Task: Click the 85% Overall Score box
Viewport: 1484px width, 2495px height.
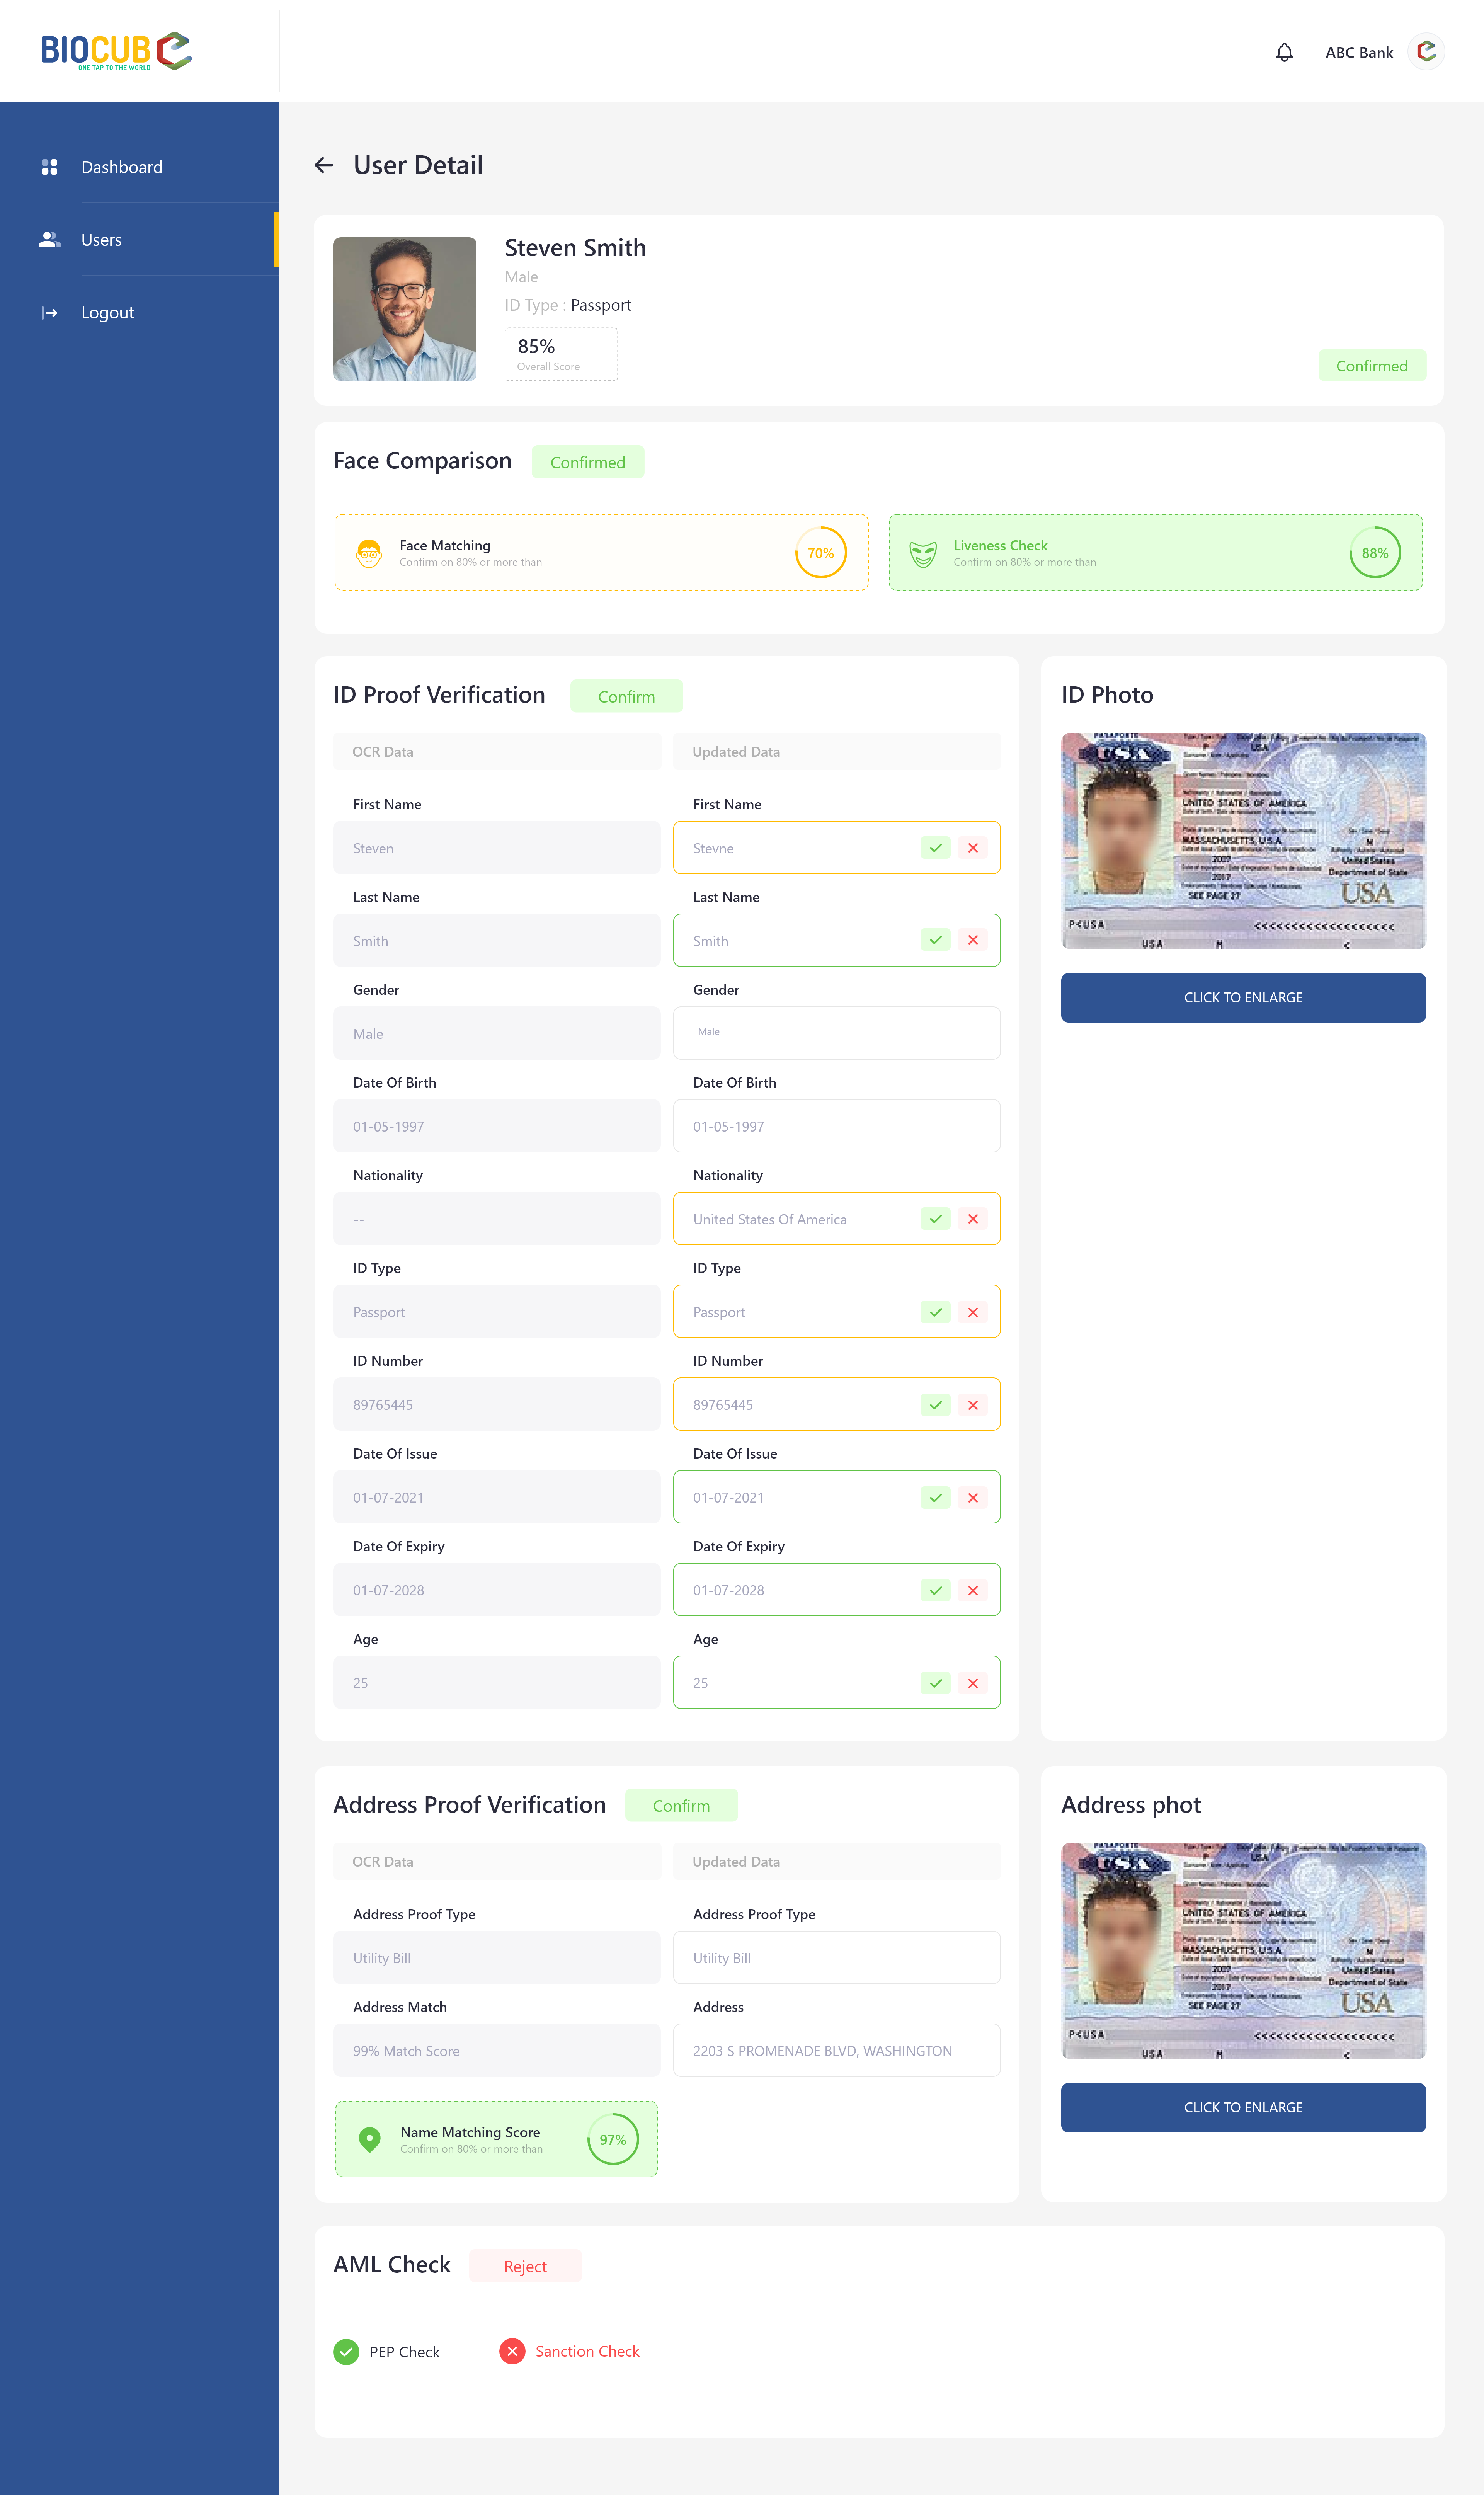Action: coord(561,354)
